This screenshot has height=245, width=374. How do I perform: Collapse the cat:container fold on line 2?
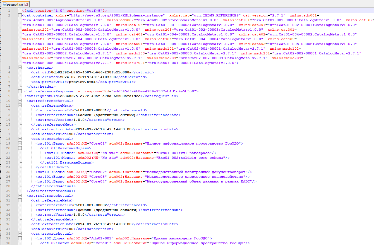(x=20, y=15)
